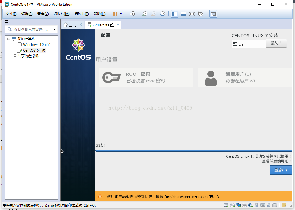Click the display device status icon
This screenshot has height=210, width=295.
tap(275, 205)
